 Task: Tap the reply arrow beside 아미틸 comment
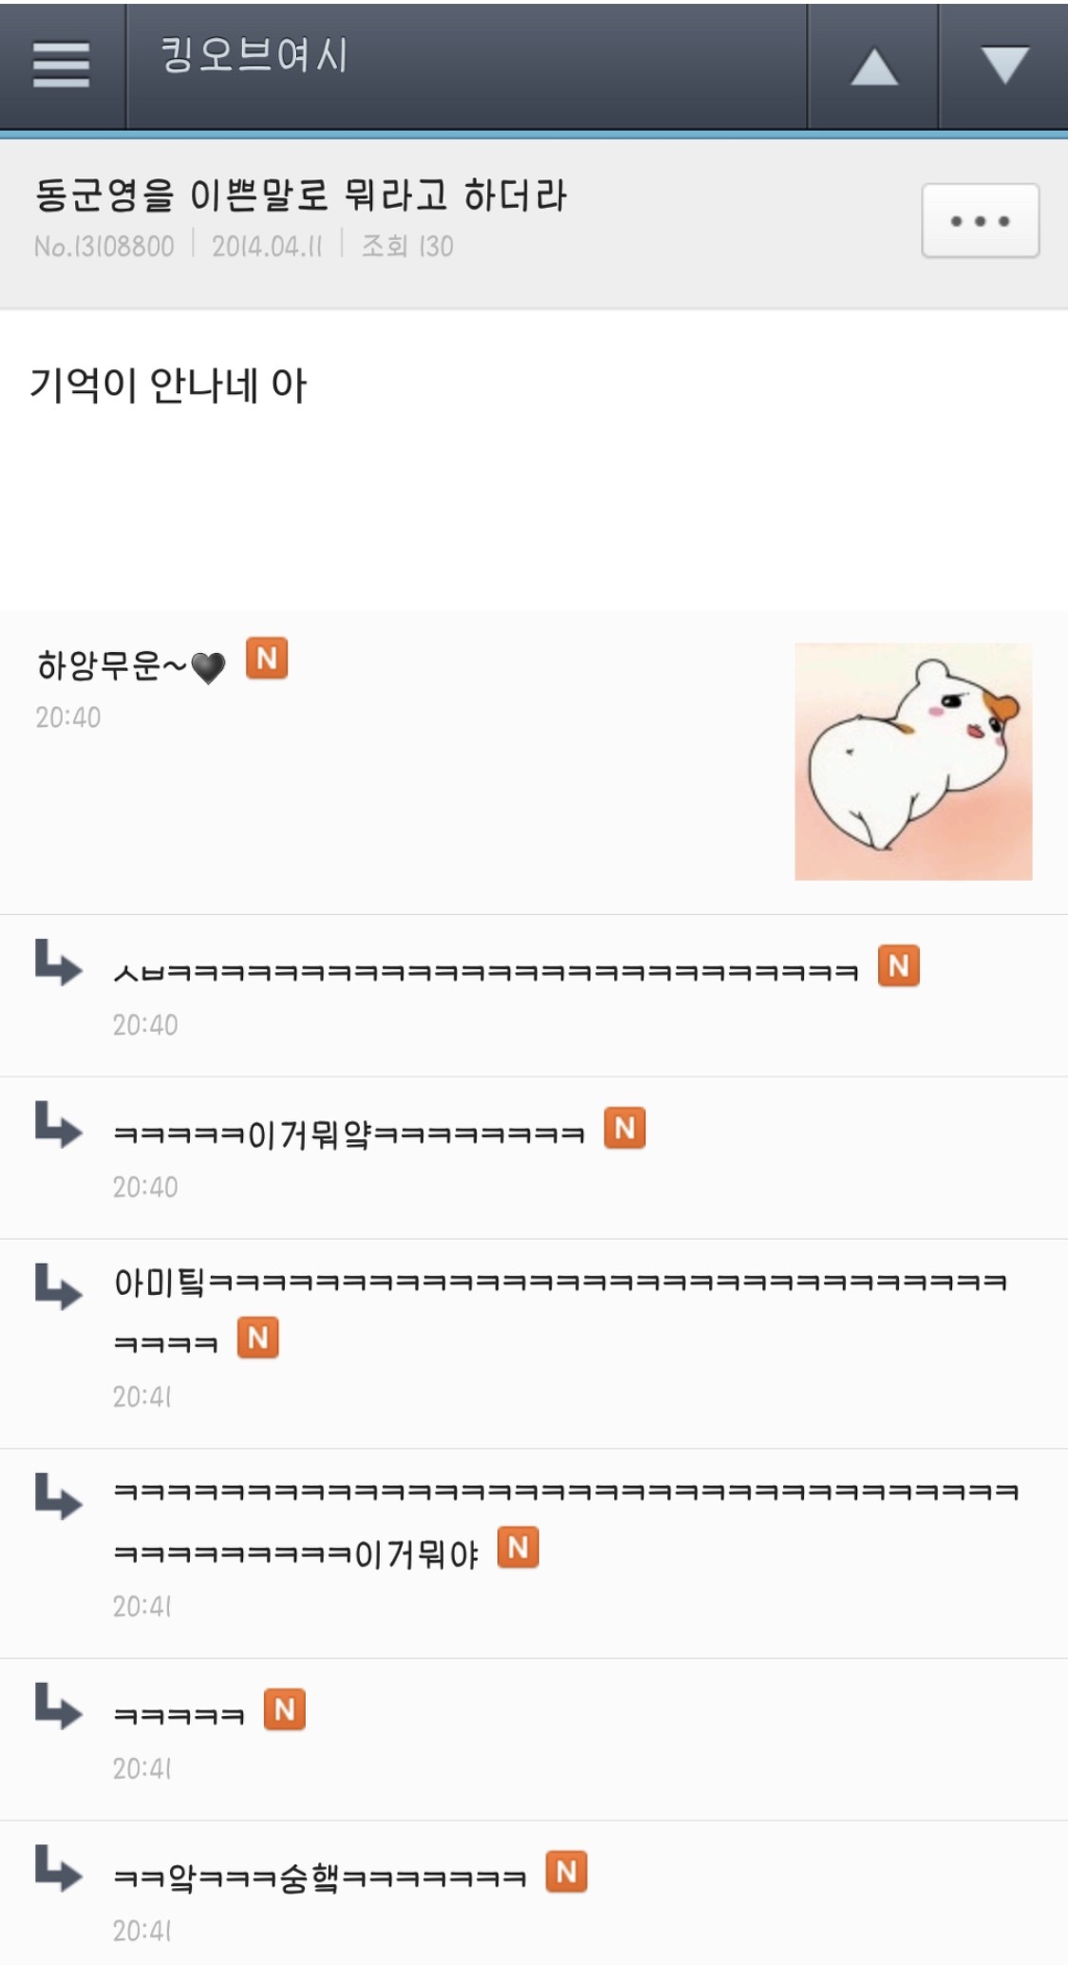[59, 1286]
